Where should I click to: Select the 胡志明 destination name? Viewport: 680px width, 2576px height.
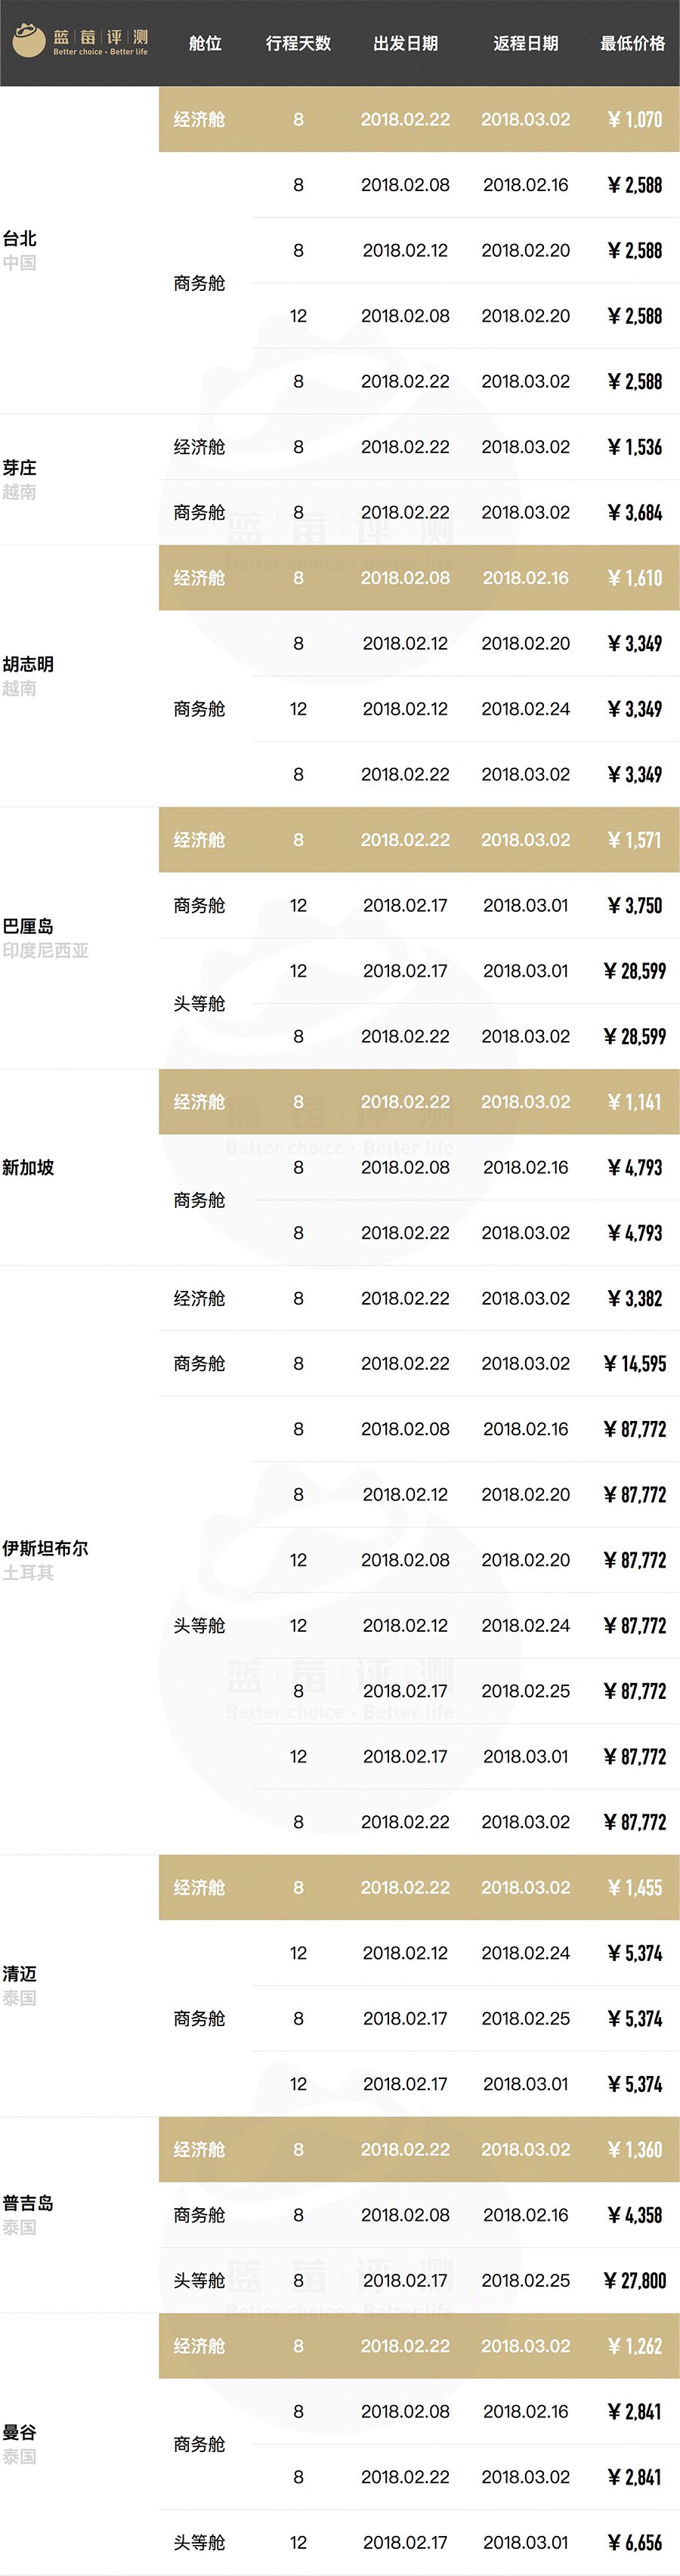tap(28, 664)
